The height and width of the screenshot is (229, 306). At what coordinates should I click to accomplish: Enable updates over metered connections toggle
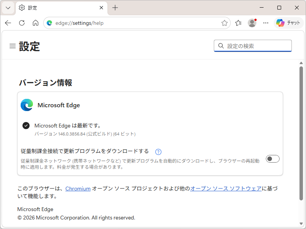(272, 159)
